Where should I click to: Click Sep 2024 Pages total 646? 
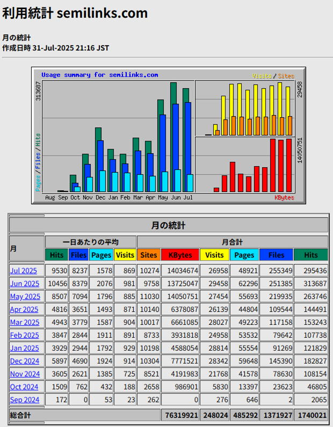pos(244,400)
